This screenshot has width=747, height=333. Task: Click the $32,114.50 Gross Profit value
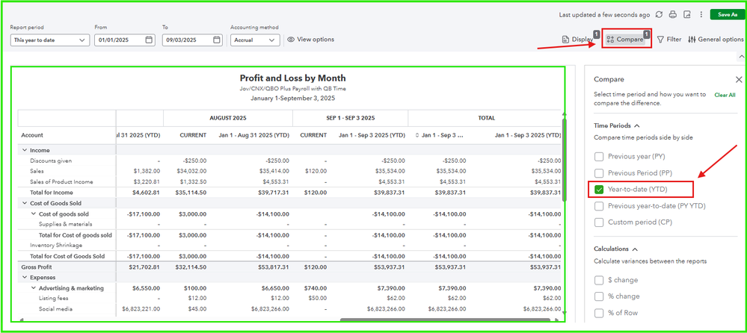click(x=192, y=267)
